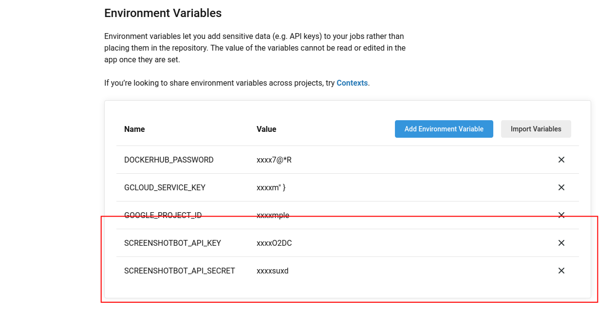
Task: Select the GOOGLE_PROJECT_ID variable name
Action: coord(163,215)
